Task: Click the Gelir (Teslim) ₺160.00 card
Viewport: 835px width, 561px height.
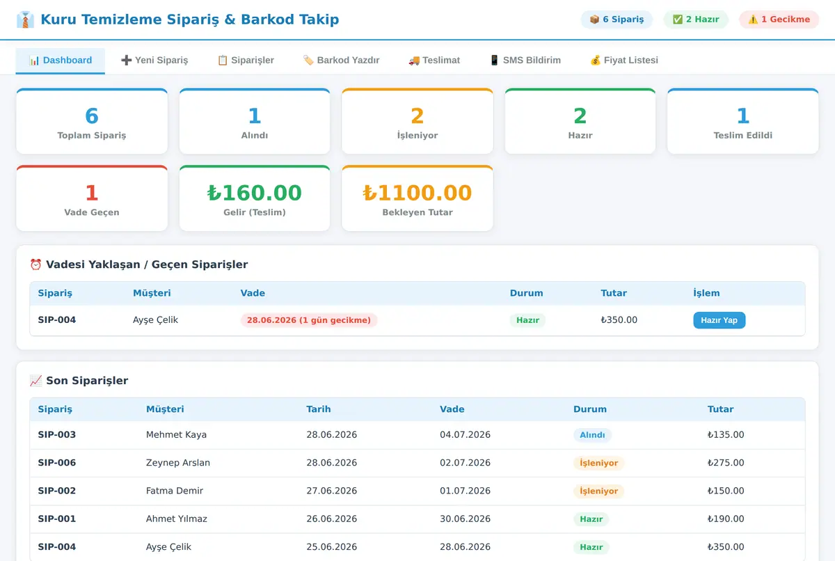Action: (x=255, y=198)
